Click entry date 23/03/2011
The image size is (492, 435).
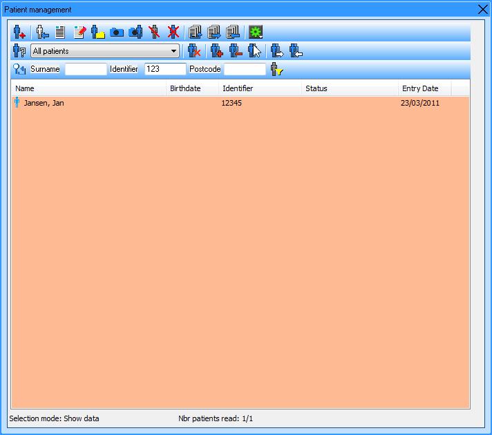[x=420, y=103]
